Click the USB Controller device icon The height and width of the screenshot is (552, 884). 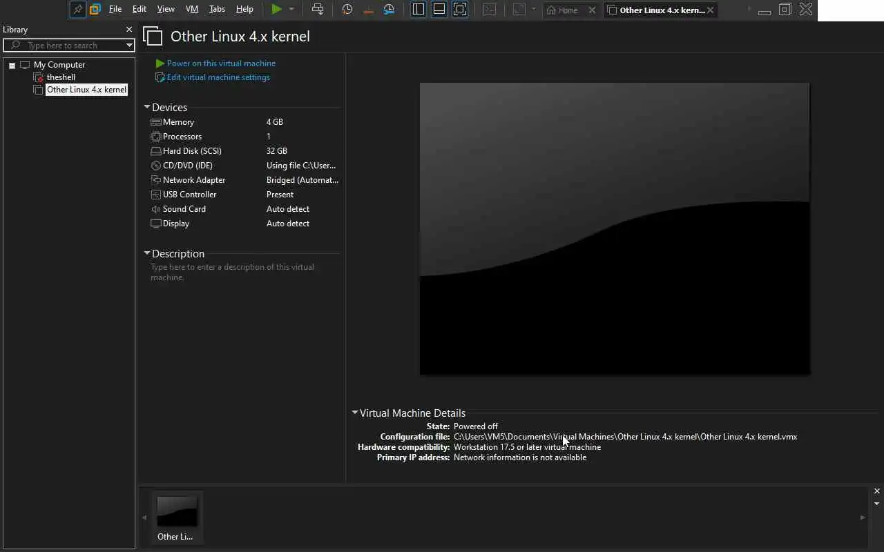156,195
